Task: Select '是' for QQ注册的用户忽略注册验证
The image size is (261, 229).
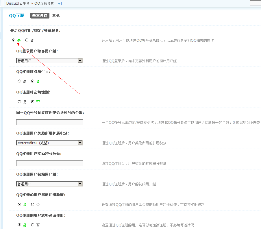Action: click(x=19, y=204)
